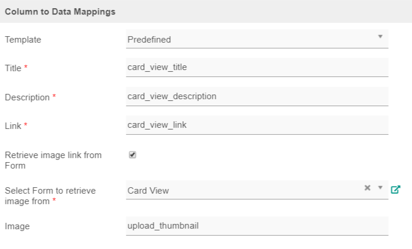This screenshot has height=249, width=412.
Task: Click the Card View selected value
Action: (x=148, y=190)
